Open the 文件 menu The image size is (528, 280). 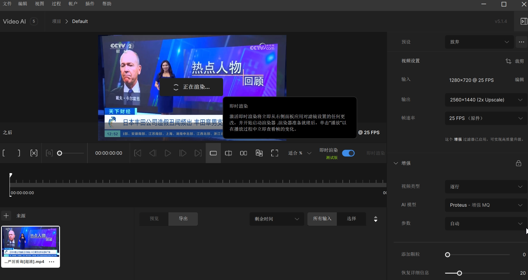tap(7, 4)
